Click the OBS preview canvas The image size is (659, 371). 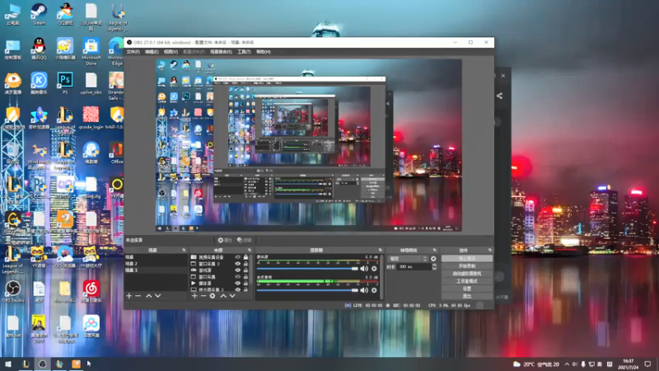pos(309,145)
